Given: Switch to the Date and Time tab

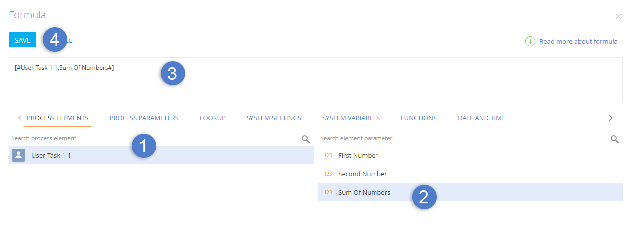Looking at the screenshot, I should [x=481, y=118].
